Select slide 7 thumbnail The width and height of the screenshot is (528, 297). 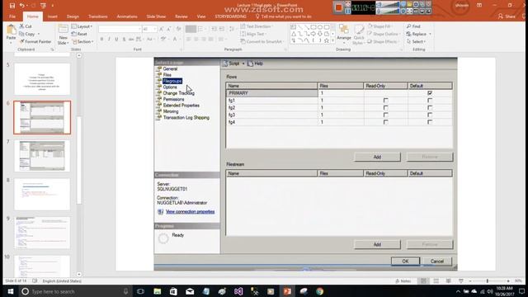point(42,156)
